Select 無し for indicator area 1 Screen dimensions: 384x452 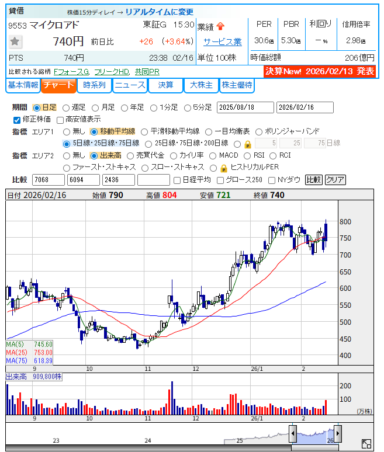click(67, 132)
